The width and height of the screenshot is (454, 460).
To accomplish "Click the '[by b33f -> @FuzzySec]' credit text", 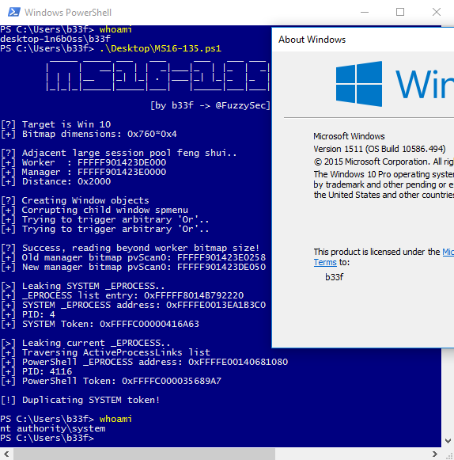I will tap(210, 105).
